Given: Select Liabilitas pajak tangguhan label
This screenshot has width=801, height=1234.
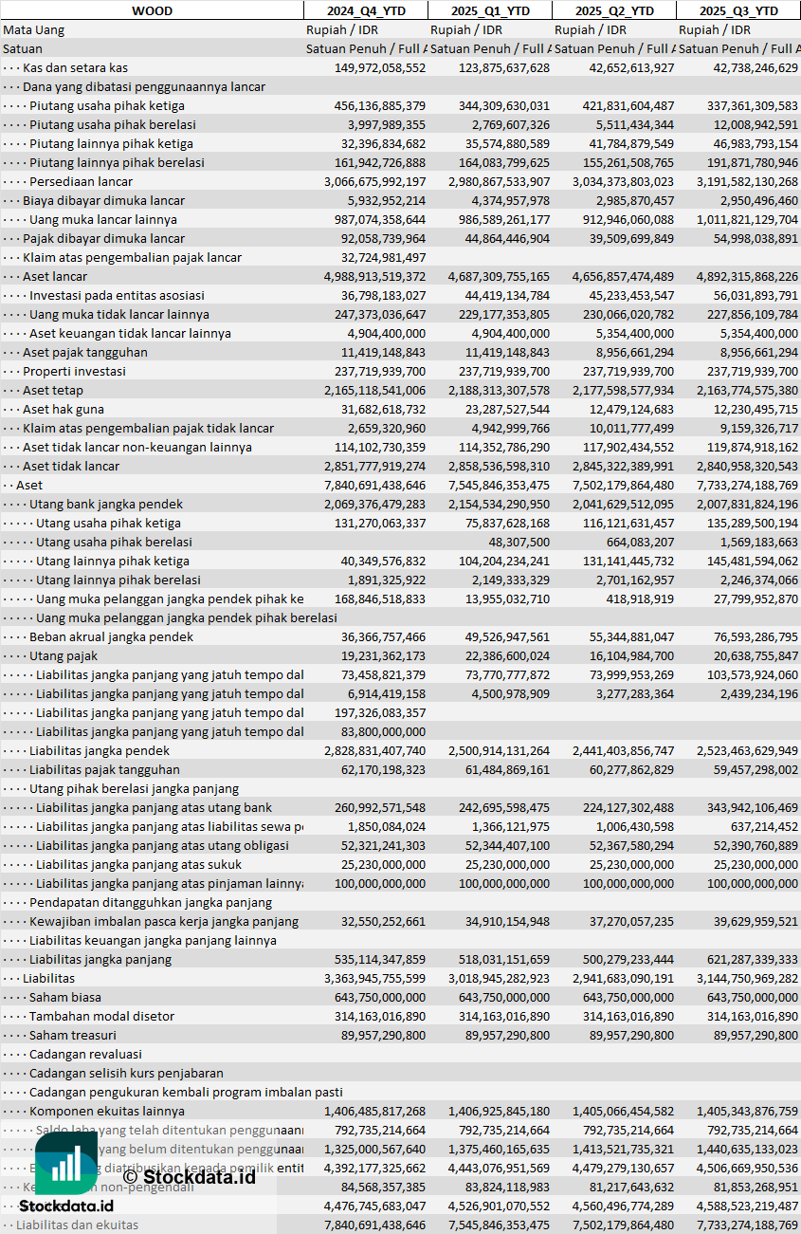Looking at the screenshot, I should point(104,769).
